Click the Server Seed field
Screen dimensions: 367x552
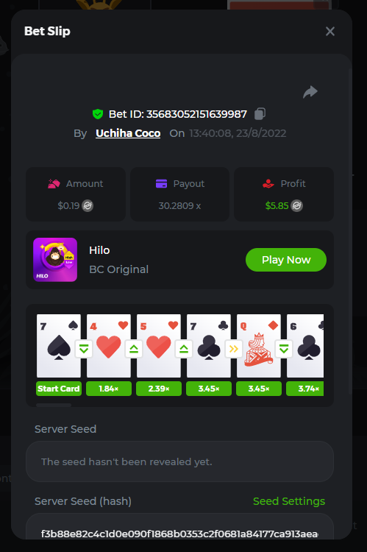click(x=179, y=461)
